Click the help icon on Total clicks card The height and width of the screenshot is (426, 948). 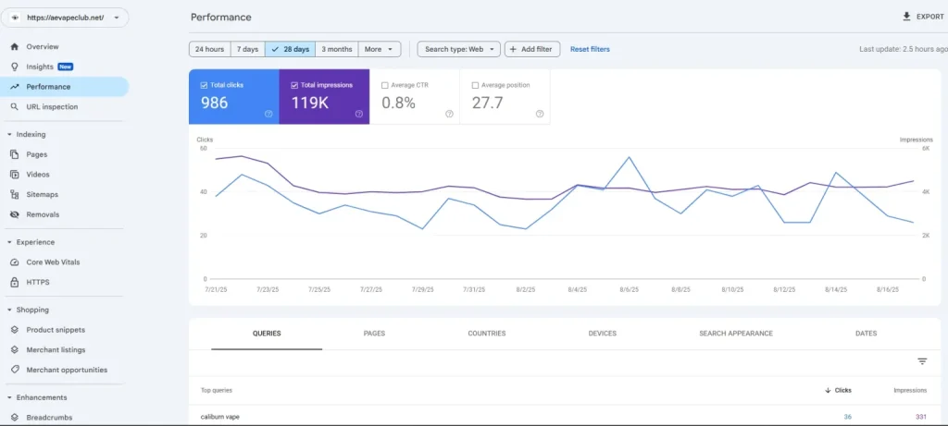tap(268, 114)
